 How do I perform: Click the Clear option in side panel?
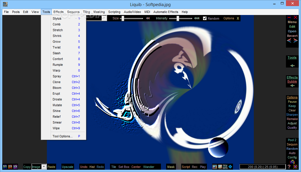pyautogui.click(x=292, y=111)
